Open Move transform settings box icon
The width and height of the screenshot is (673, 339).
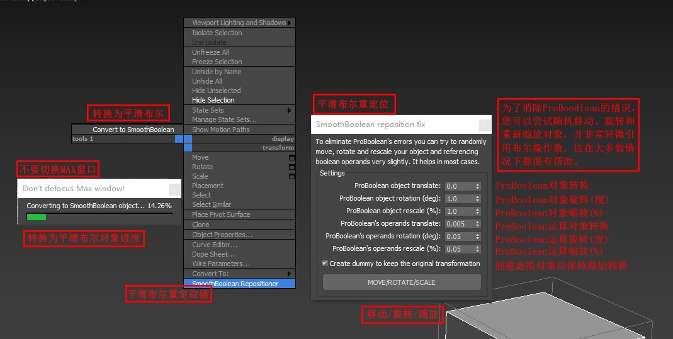point(291,157)
